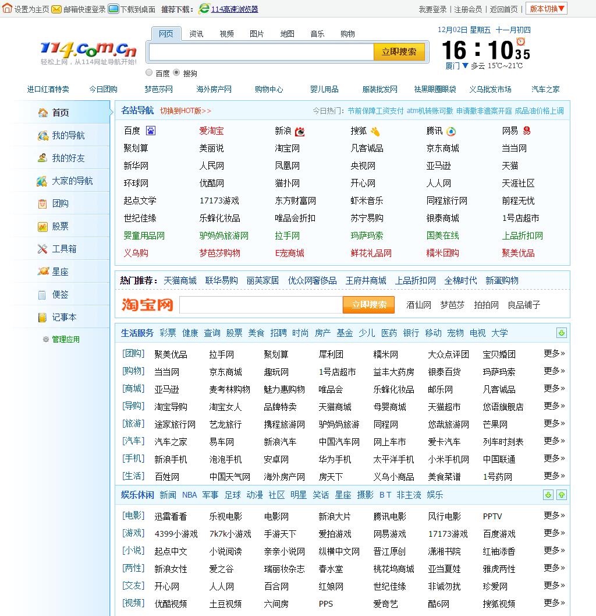Click the alarm clock icon by the time
596x616 pixels.
pyautogui.click(x=520, y=41)
